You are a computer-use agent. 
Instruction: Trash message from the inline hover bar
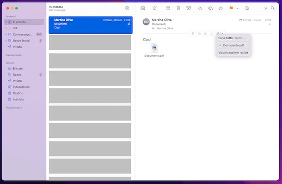pyautogui.click(x=193, y=34)
